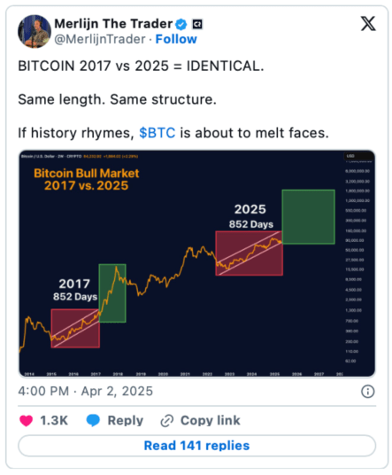Click the Merlijn The Trader display name
The image size is (392, 475).
[113, 24]
